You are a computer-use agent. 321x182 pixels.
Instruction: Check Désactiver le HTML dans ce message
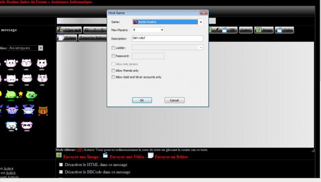[x=61, y=164]
